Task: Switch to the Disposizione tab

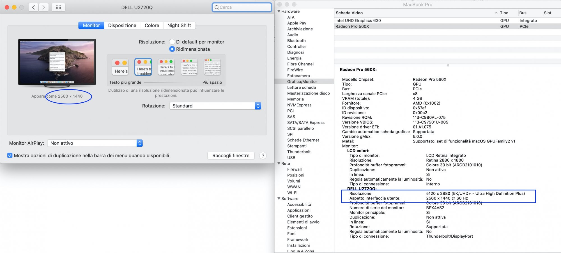Action: tap(122, 25)
